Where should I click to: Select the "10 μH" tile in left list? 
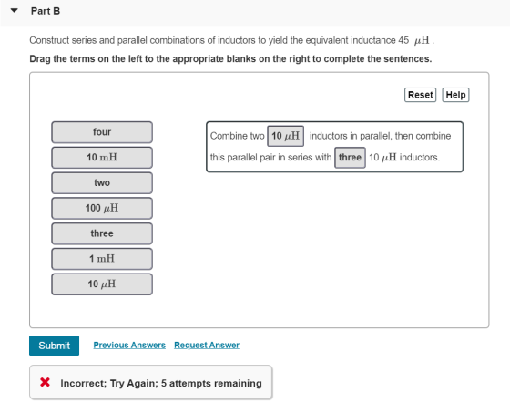pyautogui.click(x=102, y=284)
